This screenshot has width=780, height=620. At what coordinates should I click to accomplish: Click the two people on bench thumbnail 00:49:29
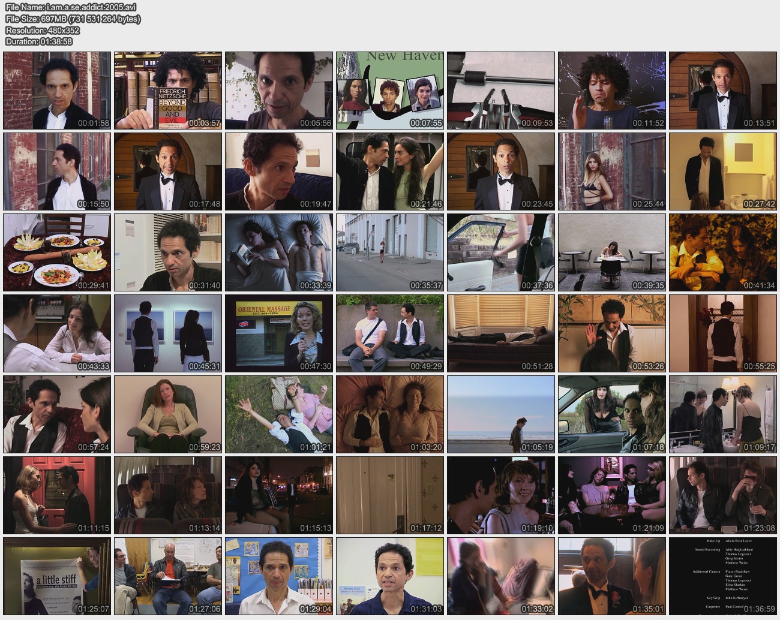pyautogui.click(x=390, y=333)
